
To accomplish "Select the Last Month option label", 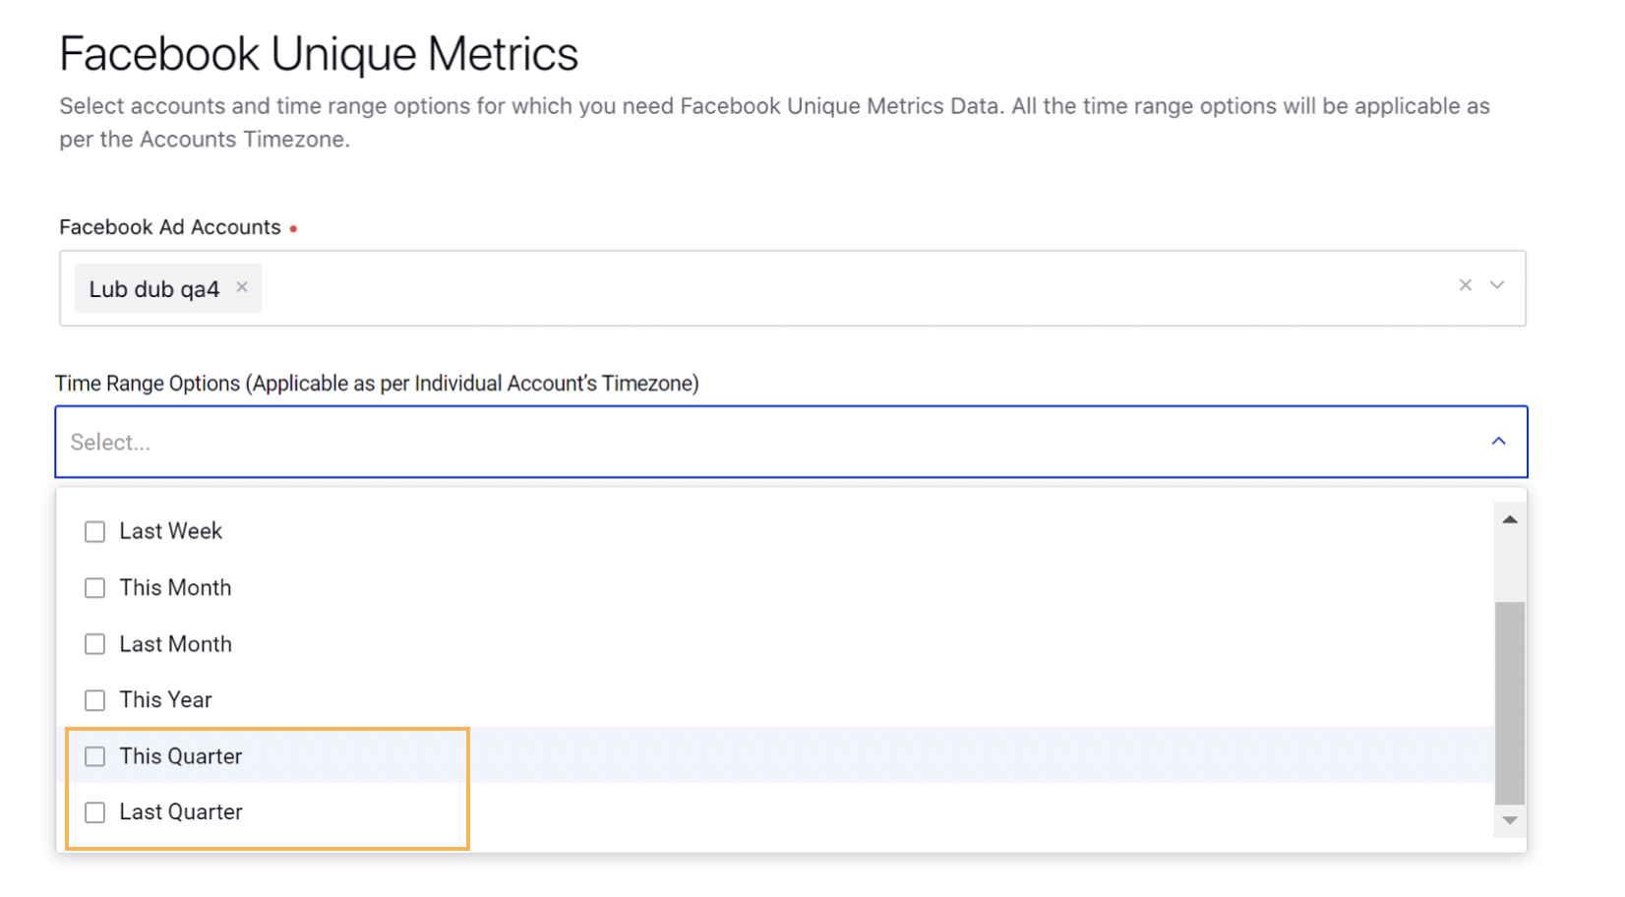I will [x=175, y=643].
